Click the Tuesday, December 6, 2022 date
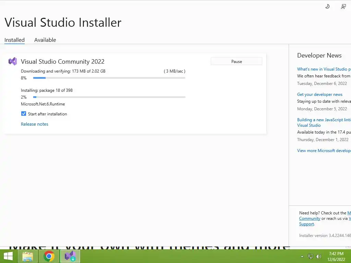Image resolution: width=351 pixels, height=263 pixels. [322, 84]
